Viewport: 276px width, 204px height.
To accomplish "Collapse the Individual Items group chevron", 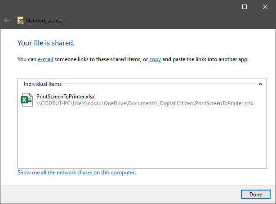I will [x=261, y=84].
